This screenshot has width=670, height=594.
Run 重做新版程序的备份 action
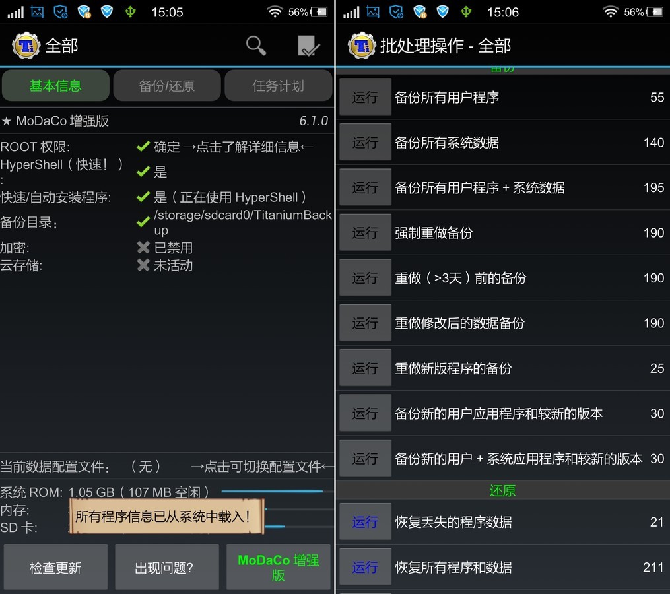365,368
